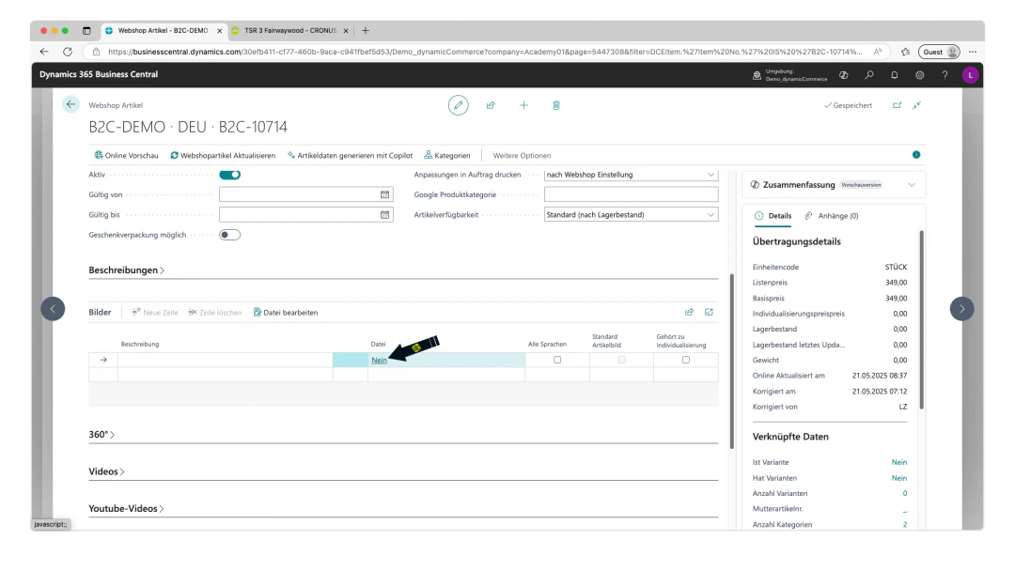Screen dimensions: 1015x571
Task: Click the Copilot icon in top bar
Action: pyautogui.click(x=843, y=75)
